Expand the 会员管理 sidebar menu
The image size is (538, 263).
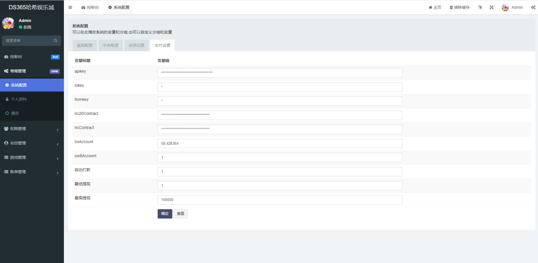(32, 143)
